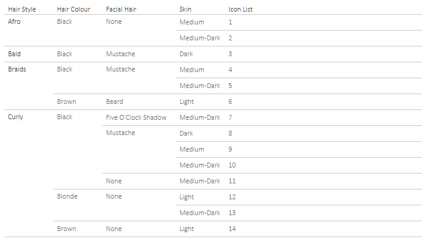422x239 pixels.
Task: Select Brown hair colour under Braids
Action: (67, 102)
